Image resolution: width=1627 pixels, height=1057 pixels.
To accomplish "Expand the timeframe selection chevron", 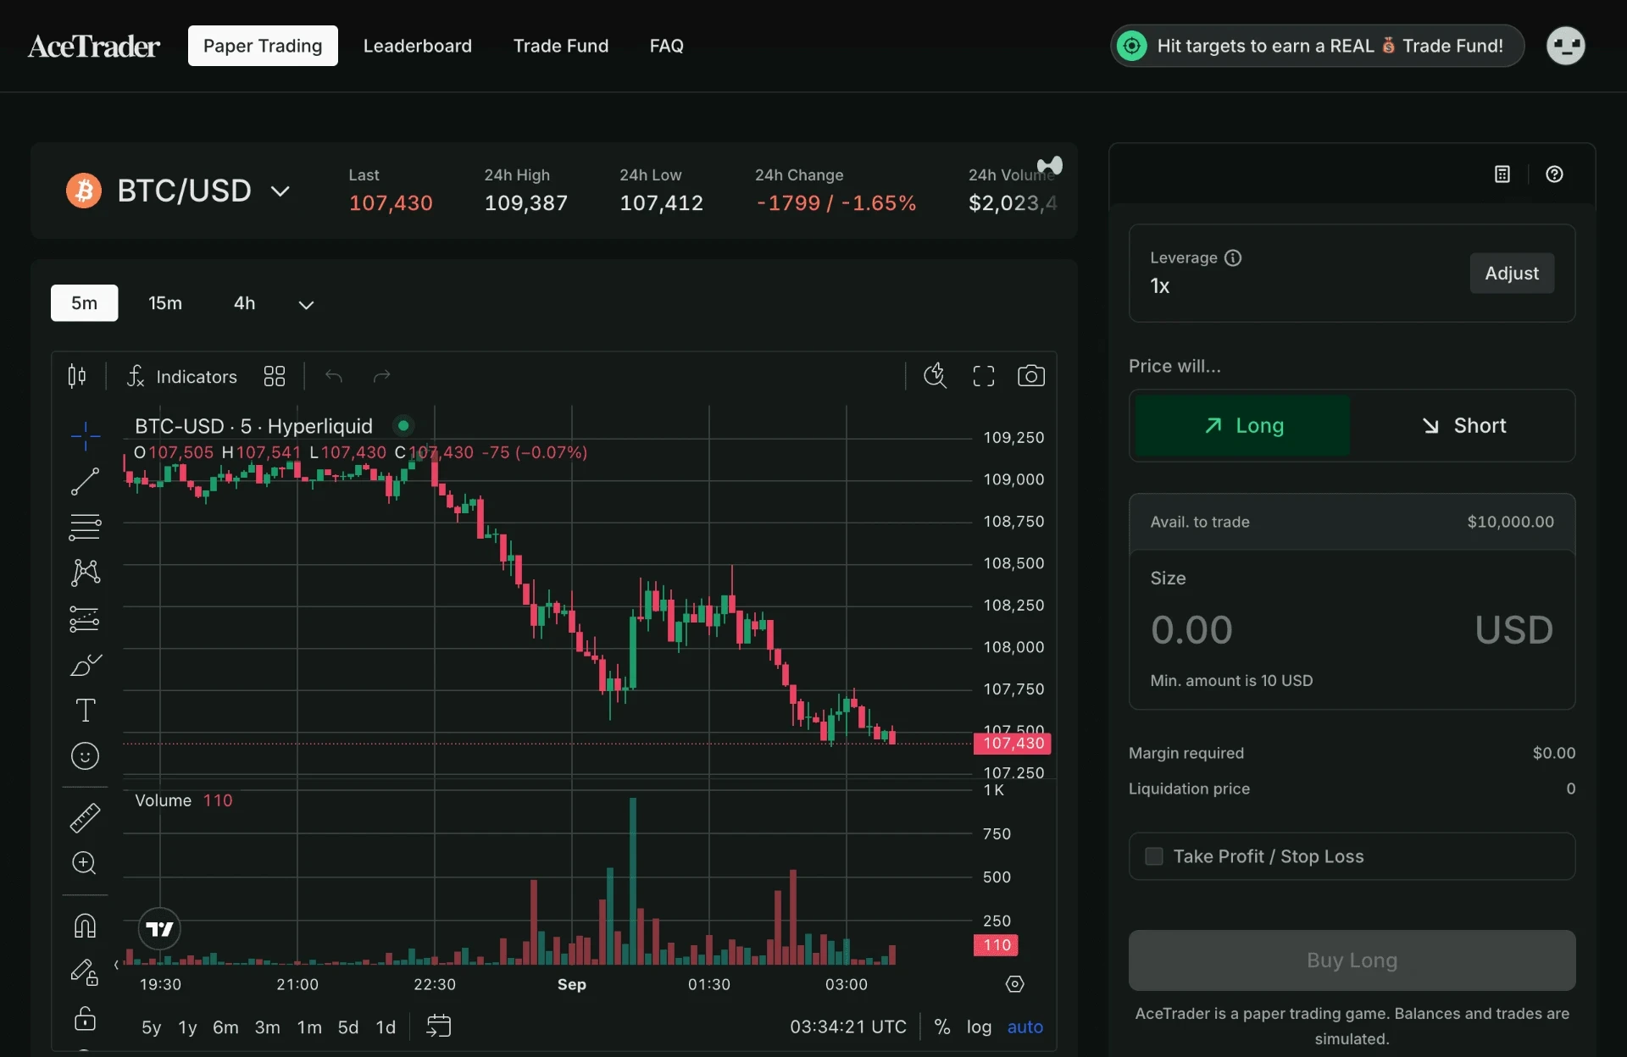I will pyautogui.click(x=306, y=304).
